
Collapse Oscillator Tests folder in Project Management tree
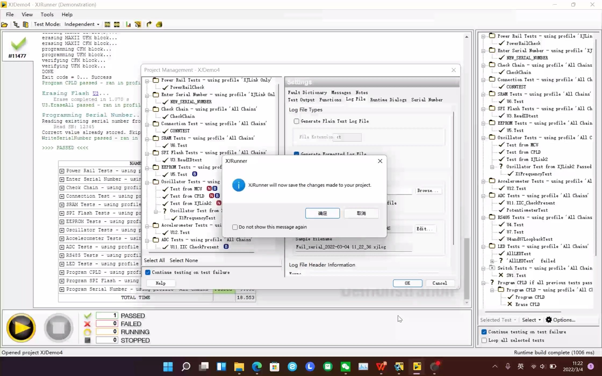147,183
